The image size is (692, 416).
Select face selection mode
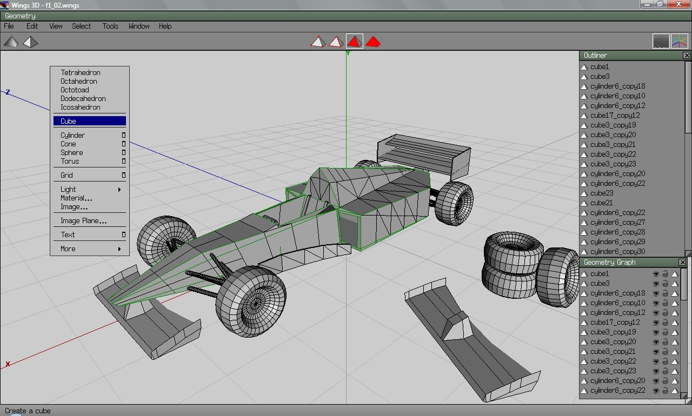[355, 41]
